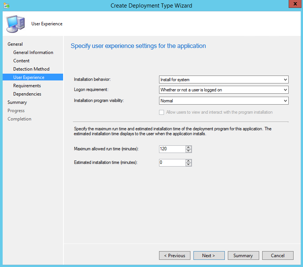The width and height of the screenshot is (303, 267).
Task: Click 'Installation program visibility:' label
Action: coord(99,100)
